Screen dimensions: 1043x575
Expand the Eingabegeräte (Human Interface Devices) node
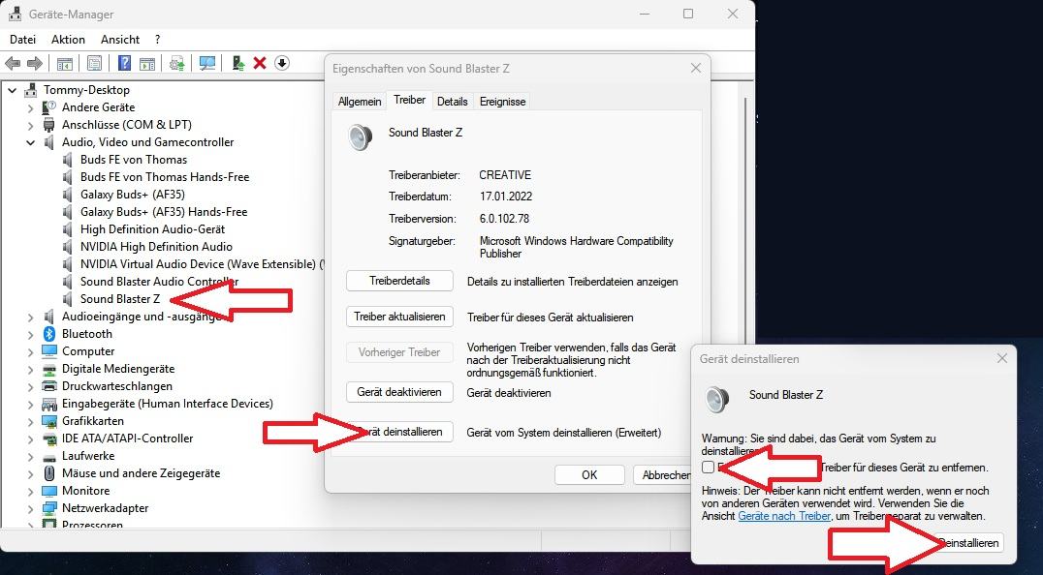pos(31,404)
